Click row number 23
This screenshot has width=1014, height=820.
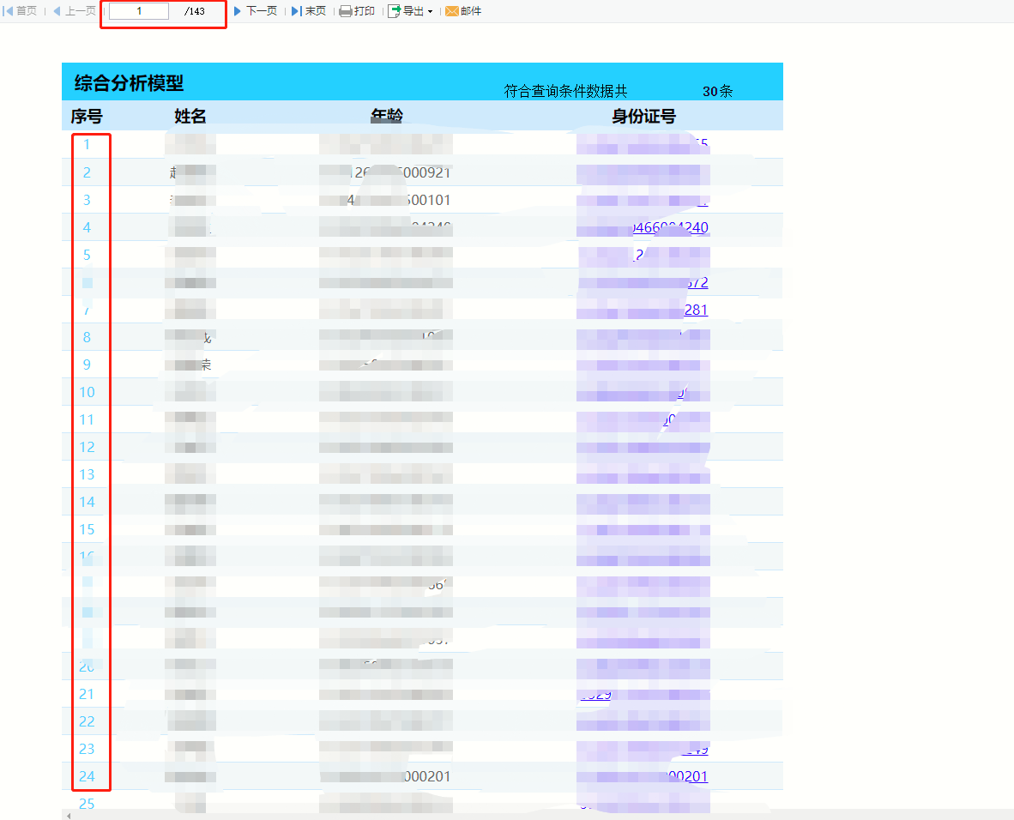click(87, 749)
